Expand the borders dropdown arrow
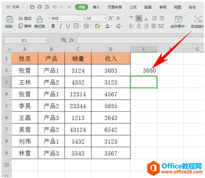 81,26
